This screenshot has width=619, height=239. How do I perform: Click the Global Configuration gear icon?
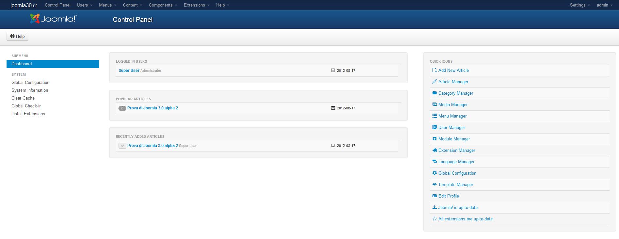tap(434, 173)
